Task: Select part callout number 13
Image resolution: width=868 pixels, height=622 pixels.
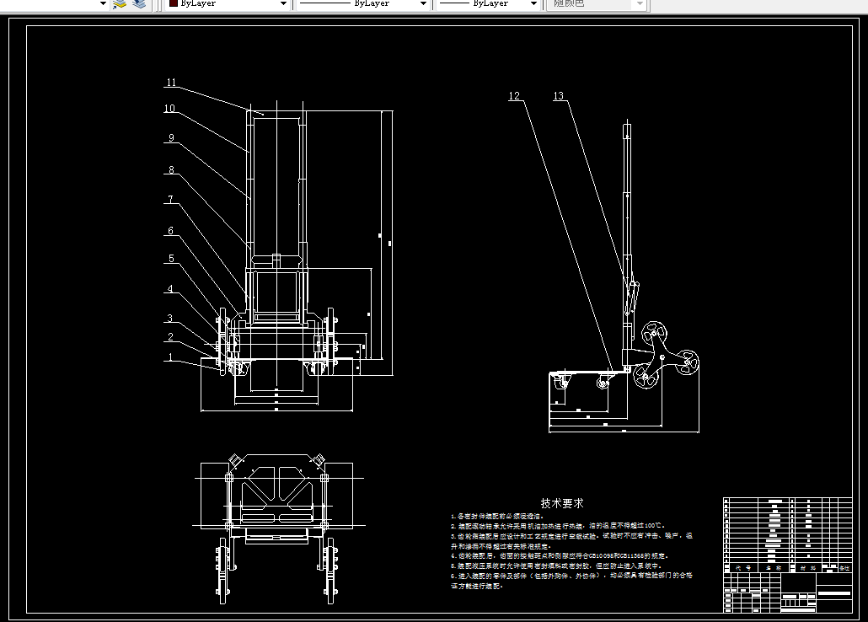Action: [558, 96]
